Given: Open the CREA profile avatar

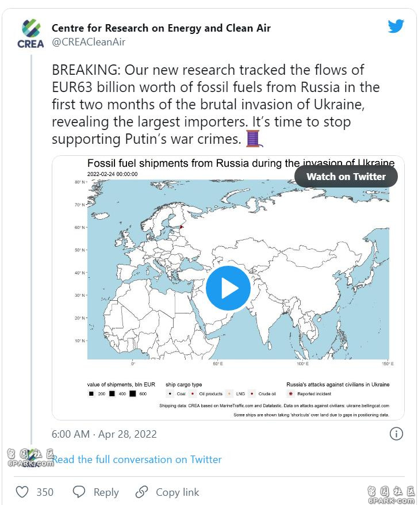Looking at the screenshot, I should tap(30, 34).
